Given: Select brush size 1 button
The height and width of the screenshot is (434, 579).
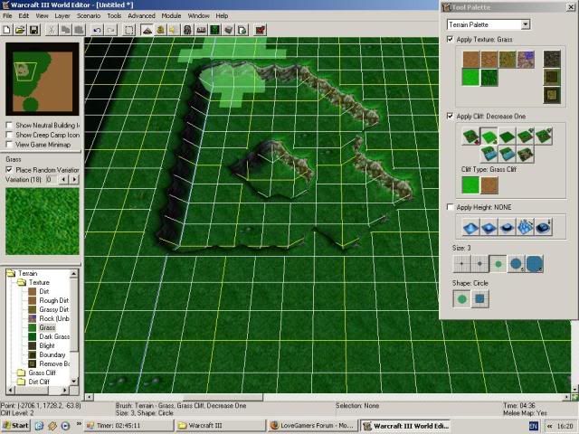Looking at the screenshot, I should (x=462, y=264).
